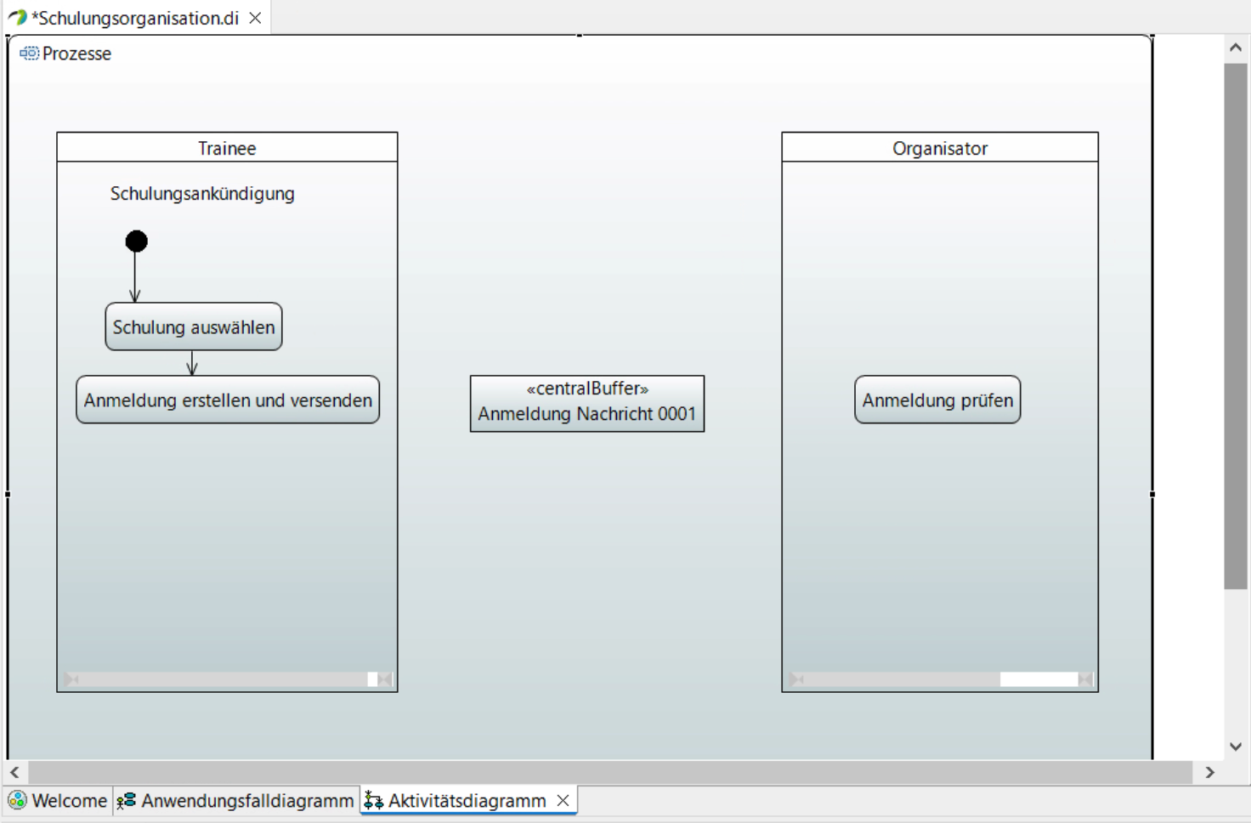Switch to the Anwendungsfalldiagramm tab
The image size is (1251, 823).
coord(235,801)
